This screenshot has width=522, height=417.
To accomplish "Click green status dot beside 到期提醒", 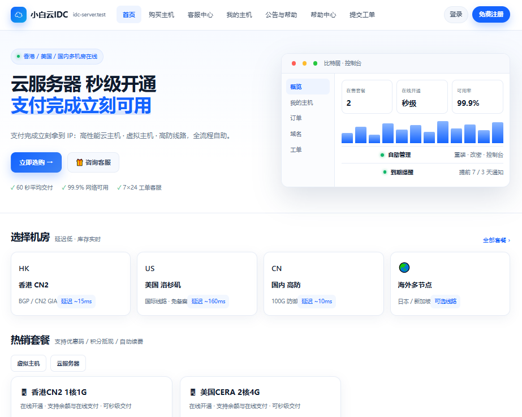I will tap(385, 172).
